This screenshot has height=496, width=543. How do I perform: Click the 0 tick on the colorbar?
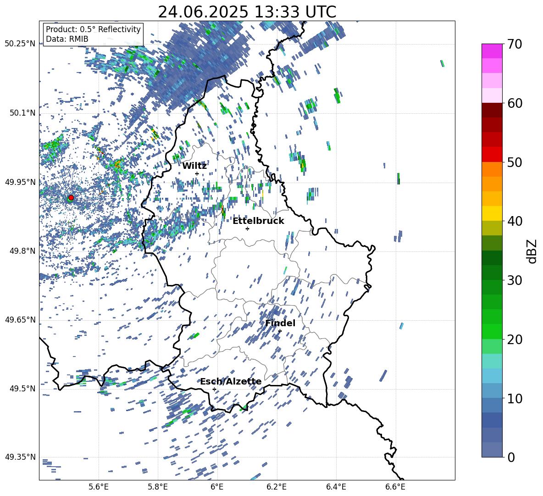510,457
